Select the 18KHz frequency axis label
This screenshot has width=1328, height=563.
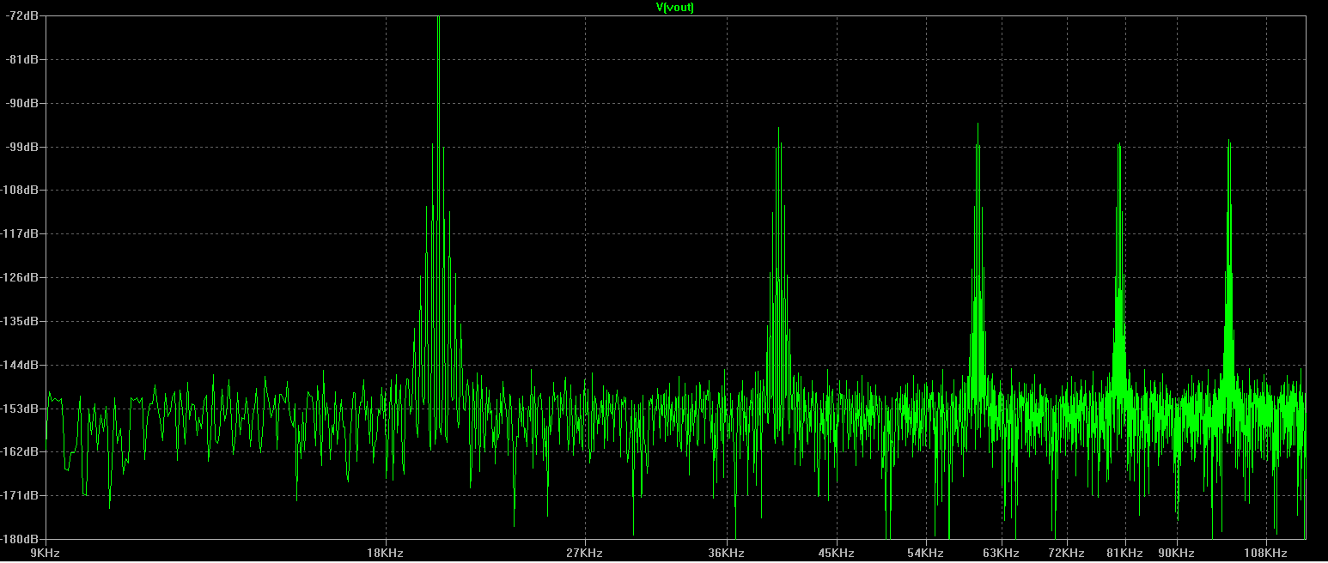385,553
